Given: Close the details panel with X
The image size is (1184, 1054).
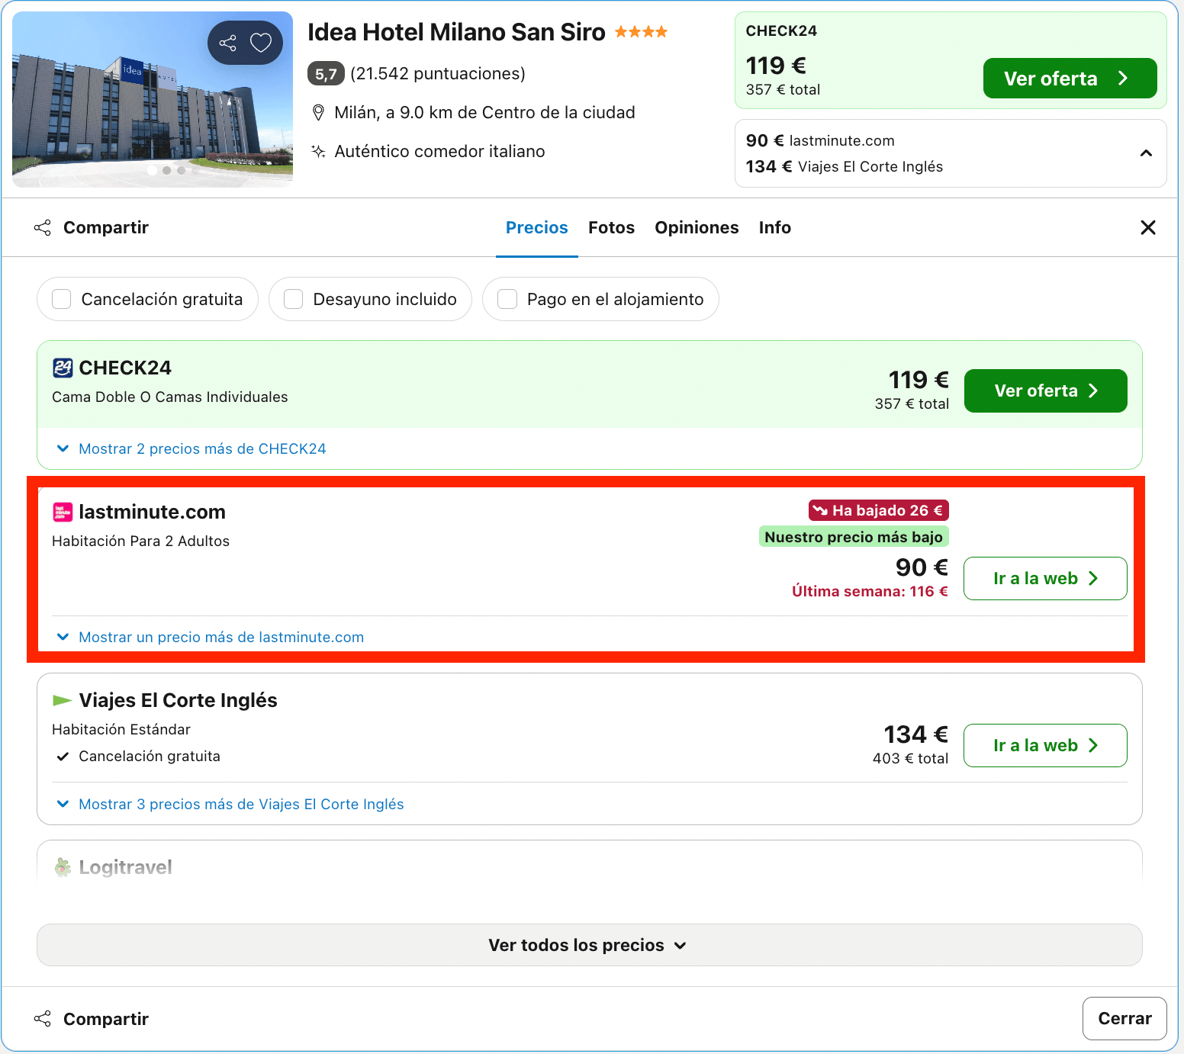Looking at the screenshot, I should pyautogui.click(x=1148, y=227).
